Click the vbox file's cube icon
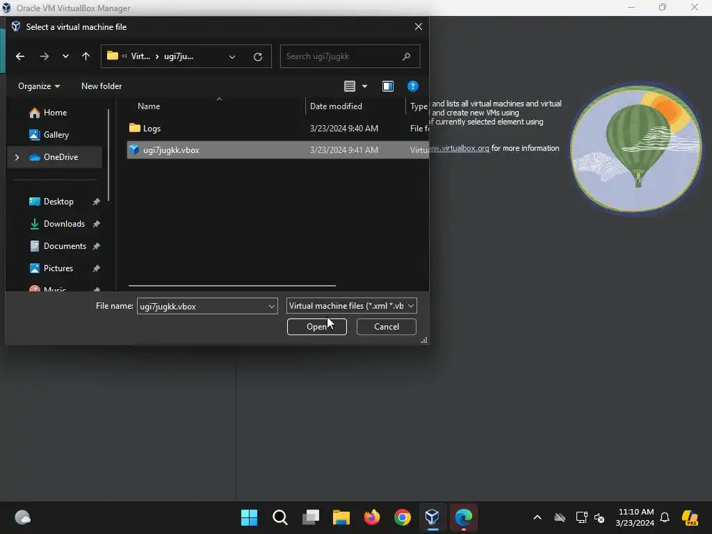 pos(134,149)
